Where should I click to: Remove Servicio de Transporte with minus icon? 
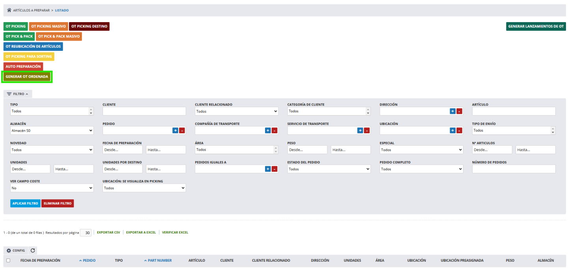(366, 130)
